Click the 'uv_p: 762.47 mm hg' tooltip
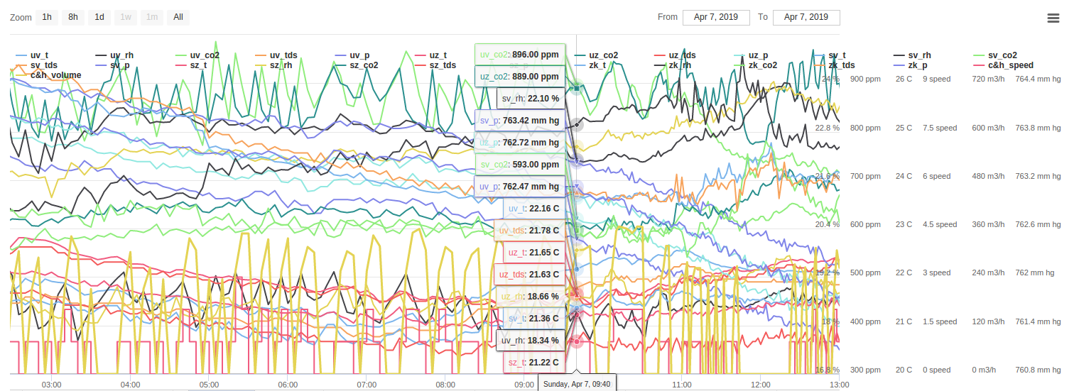 pyautogui.click(x=520, y=186)
